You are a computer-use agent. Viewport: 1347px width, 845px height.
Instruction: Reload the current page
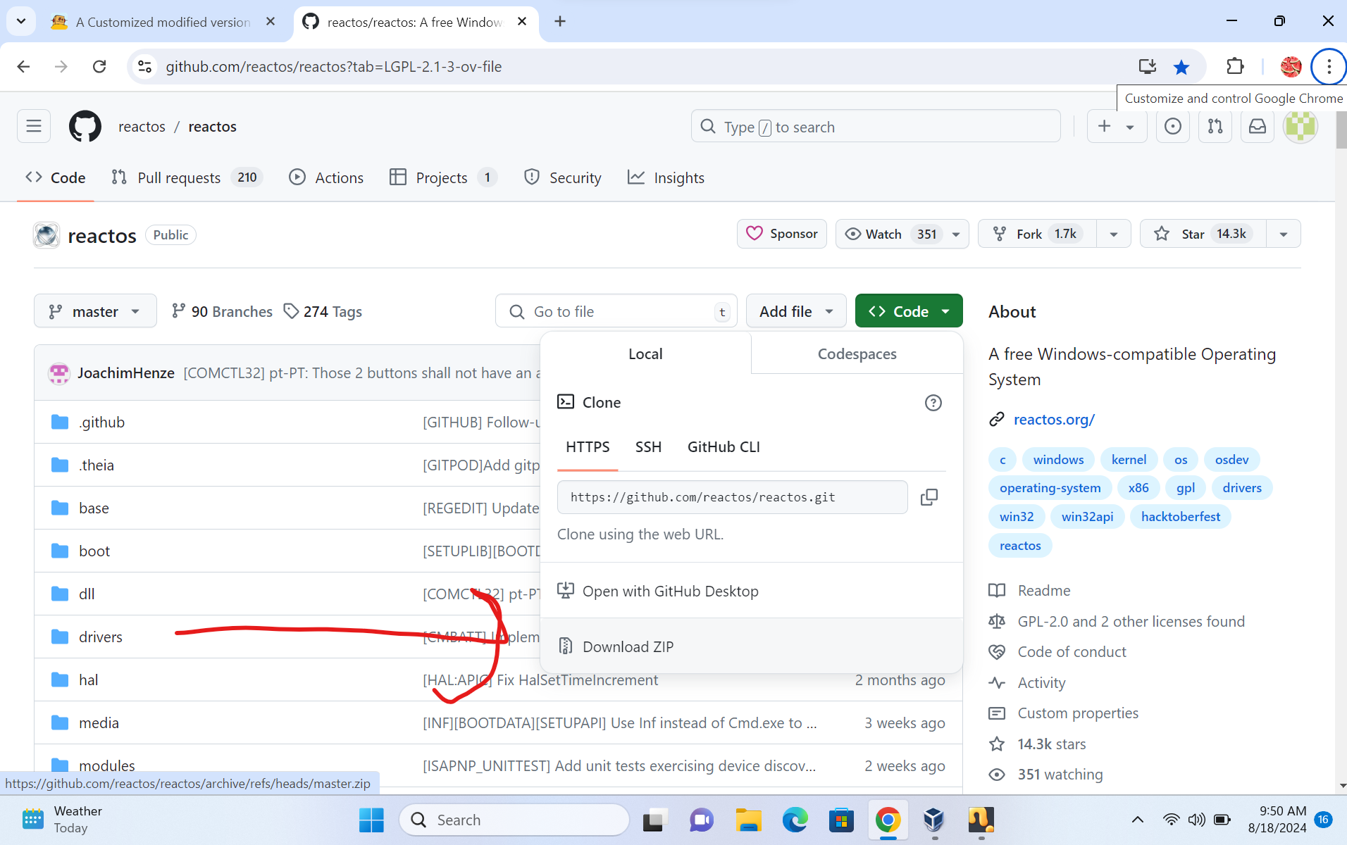(99, 67)
